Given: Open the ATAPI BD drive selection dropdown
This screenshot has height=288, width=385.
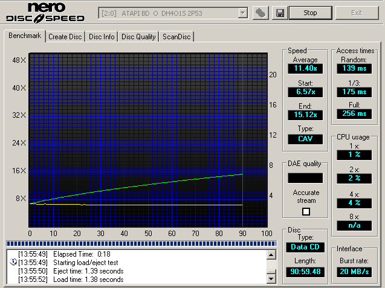Looking at the screenshot, I should (x=242, y=13).
